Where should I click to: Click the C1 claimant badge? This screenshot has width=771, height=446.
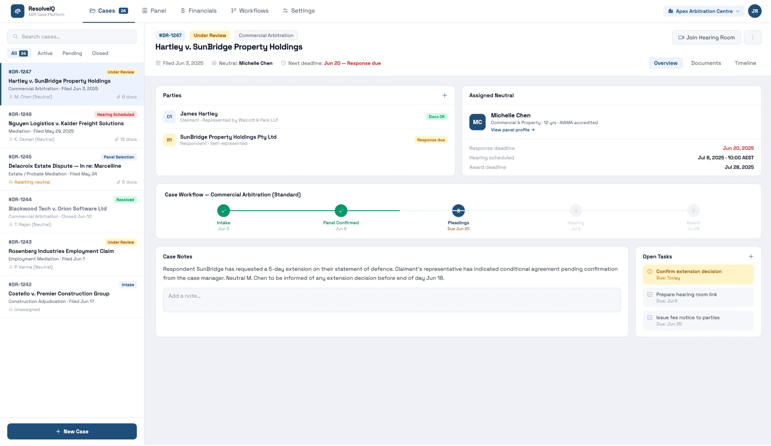pyautogui.click(x=169, y=117)
